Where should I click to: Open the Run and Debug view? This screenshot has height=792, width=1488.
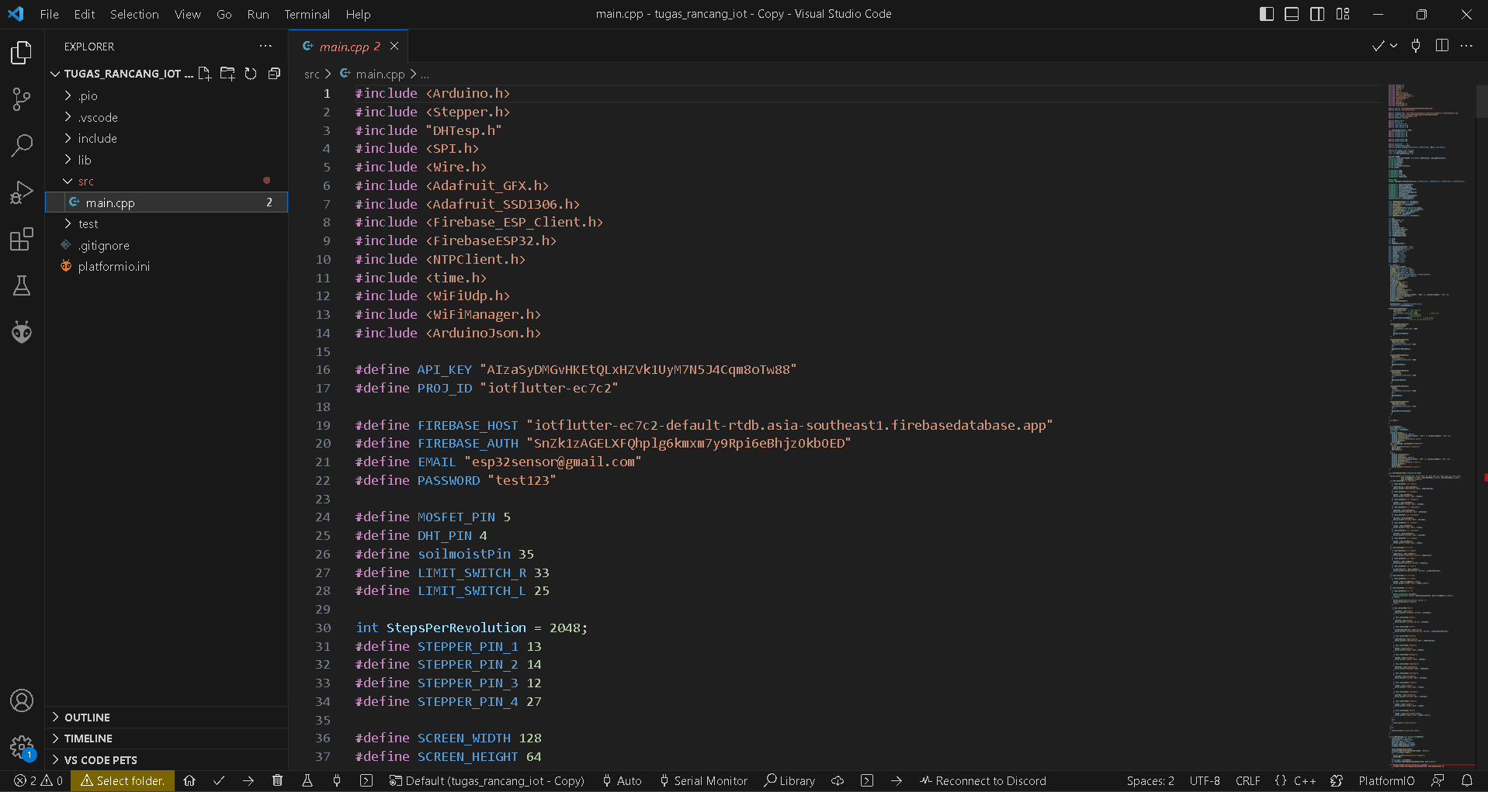point(21,192)
